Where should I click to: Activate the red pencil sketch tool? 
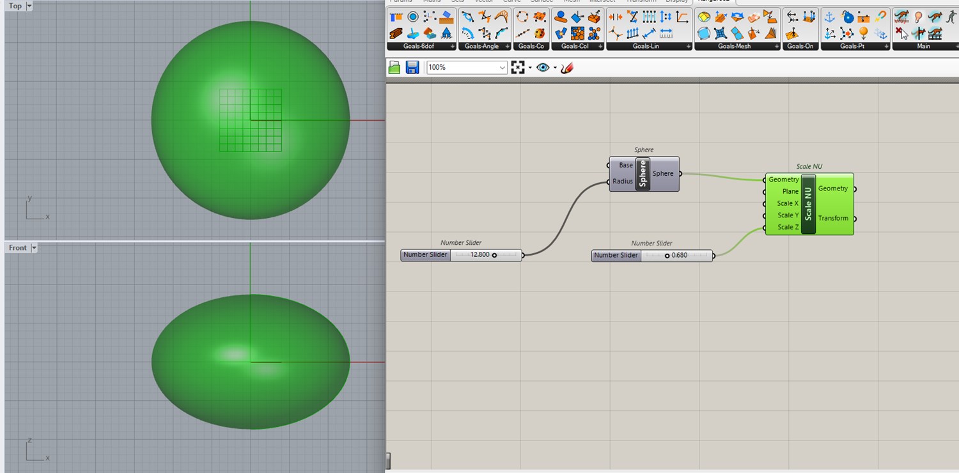(x=566, y=67)
